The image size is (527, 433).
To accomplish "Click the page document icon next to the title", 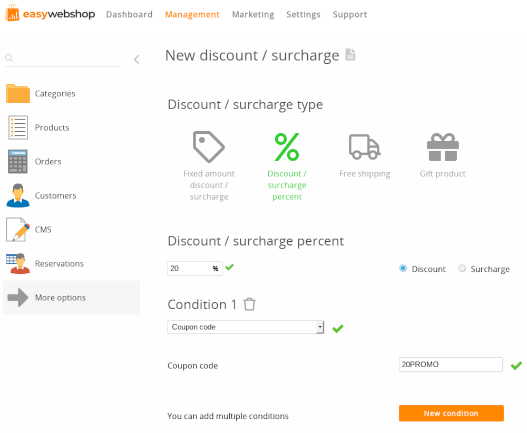I will click(x=350, y=55).
